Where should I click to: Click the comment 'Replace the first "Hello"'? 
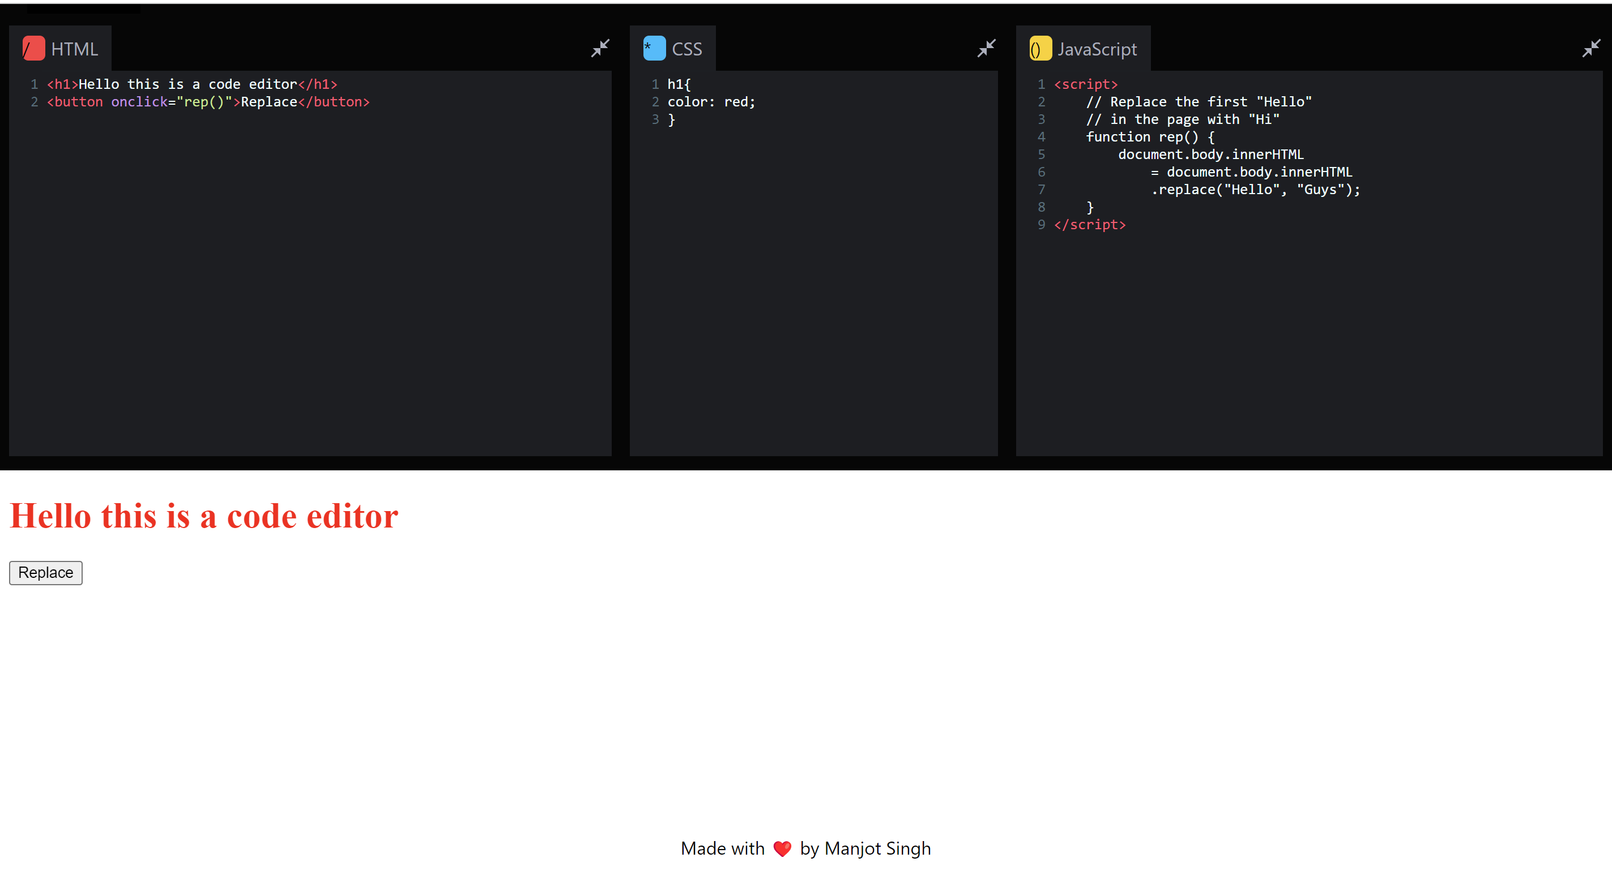click(x=1199, y=101)
